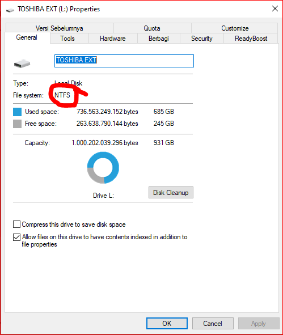This screenshot has width=283, height=335.
Task: Open the Quota tab
Action: (152, 28)
